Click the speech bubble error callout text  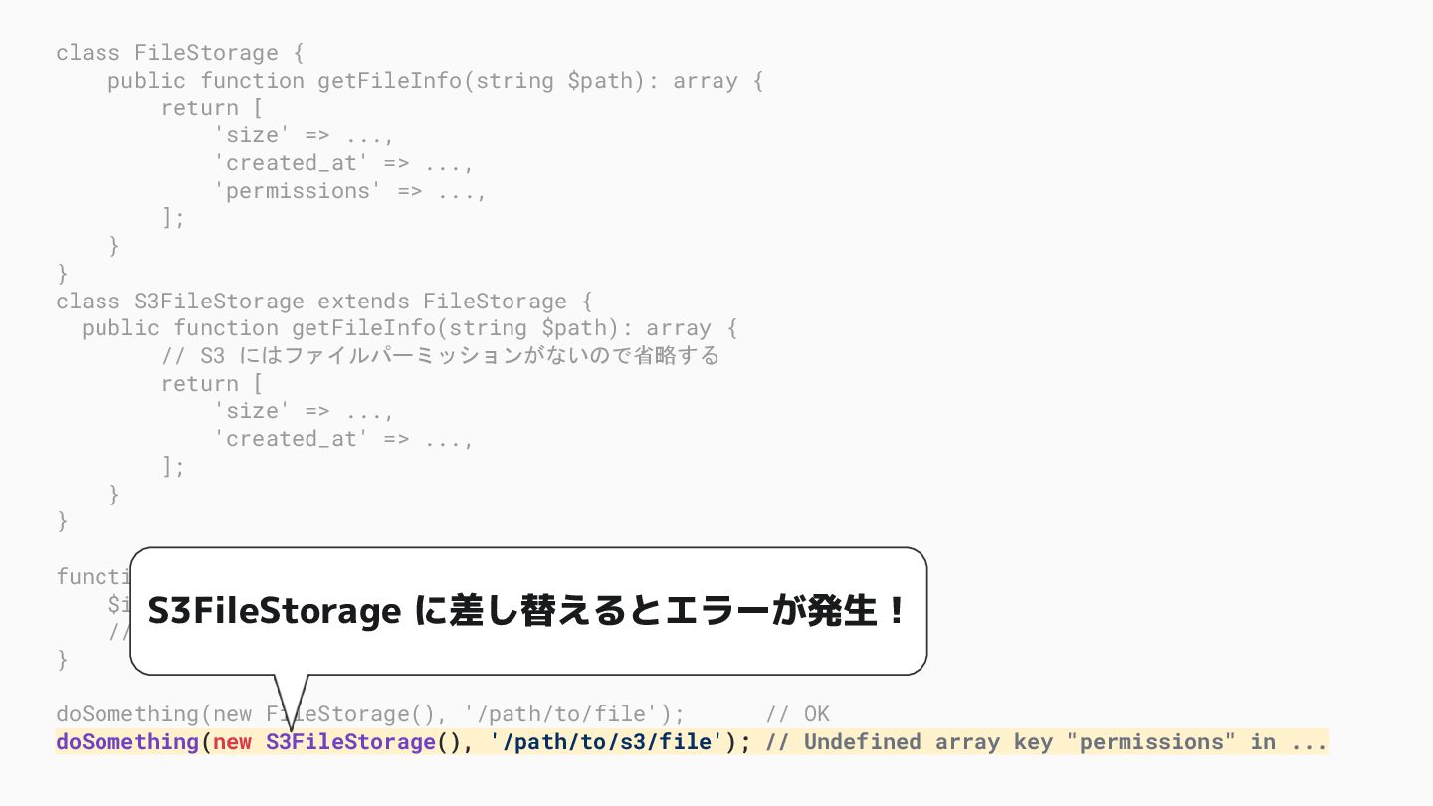tap(527, 611)
